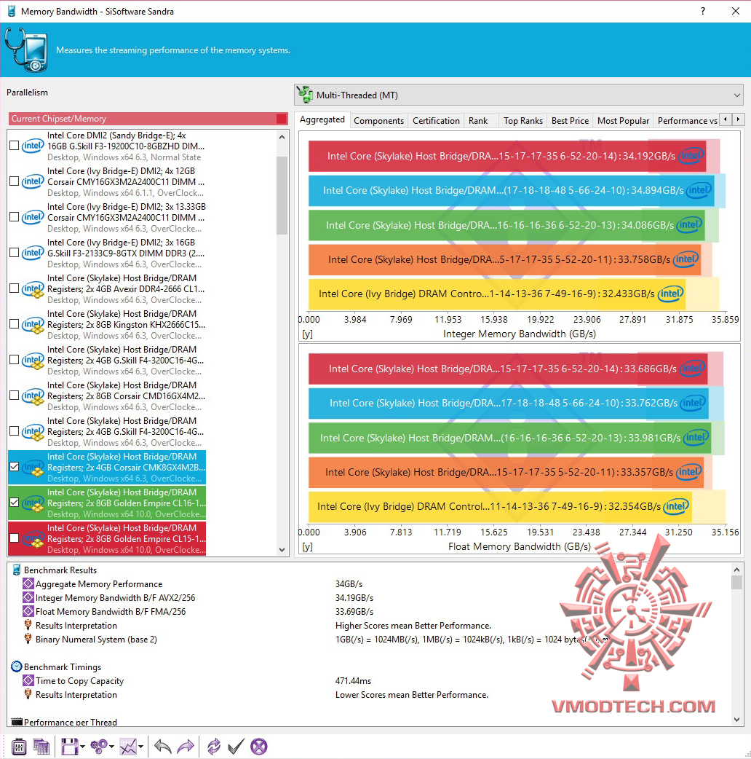This screenshot has width=751, height=759.
Task: Click the Performance per Thread icon
Action: coord(17,722)
